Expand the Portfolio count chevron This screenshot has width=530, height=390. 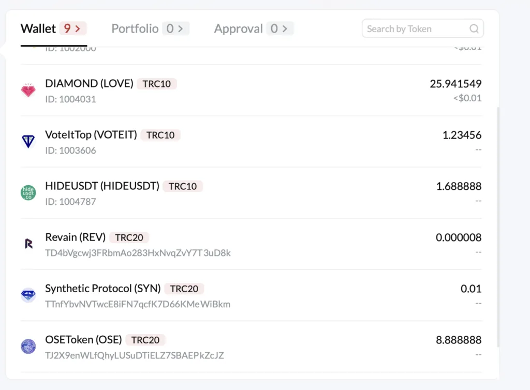point(181,29)
